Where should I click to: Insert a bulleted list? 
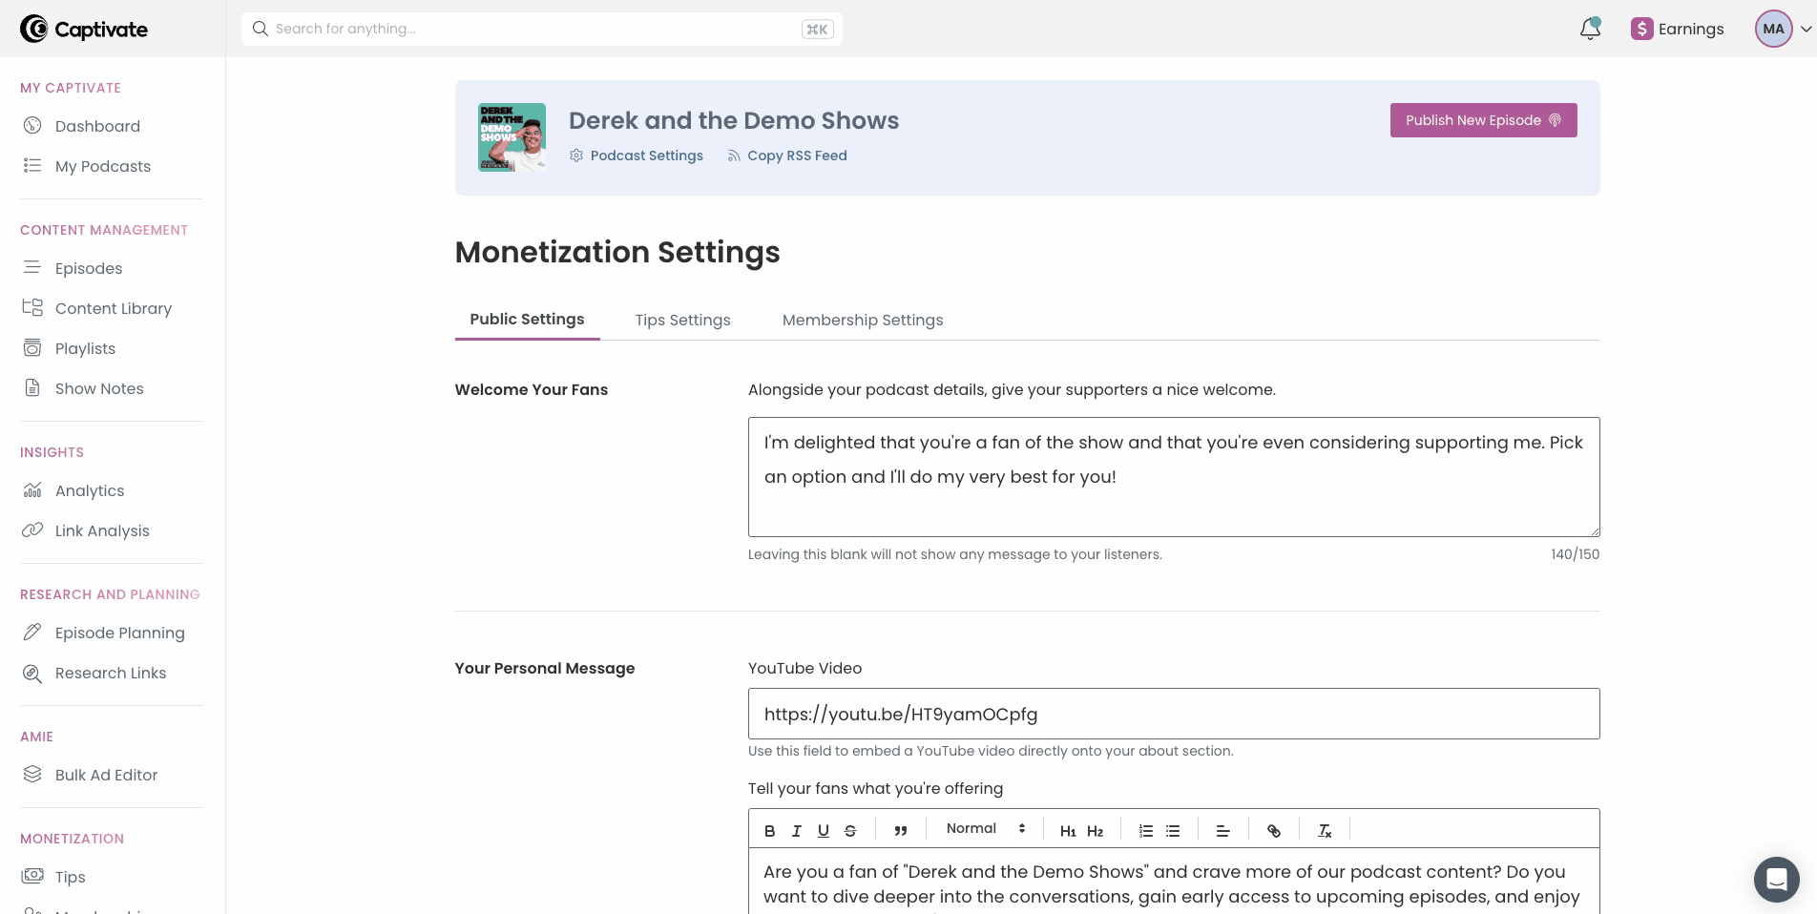pos(1173,831)
